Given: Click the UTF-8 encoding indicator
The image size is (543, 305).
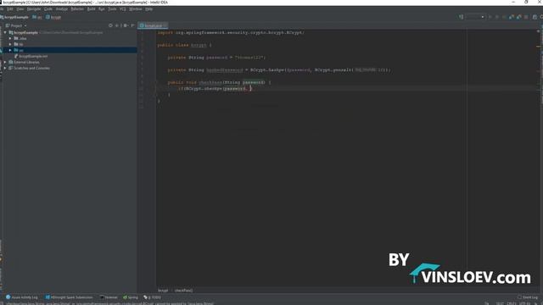Looking at the screenshot, I should (524, 303).
